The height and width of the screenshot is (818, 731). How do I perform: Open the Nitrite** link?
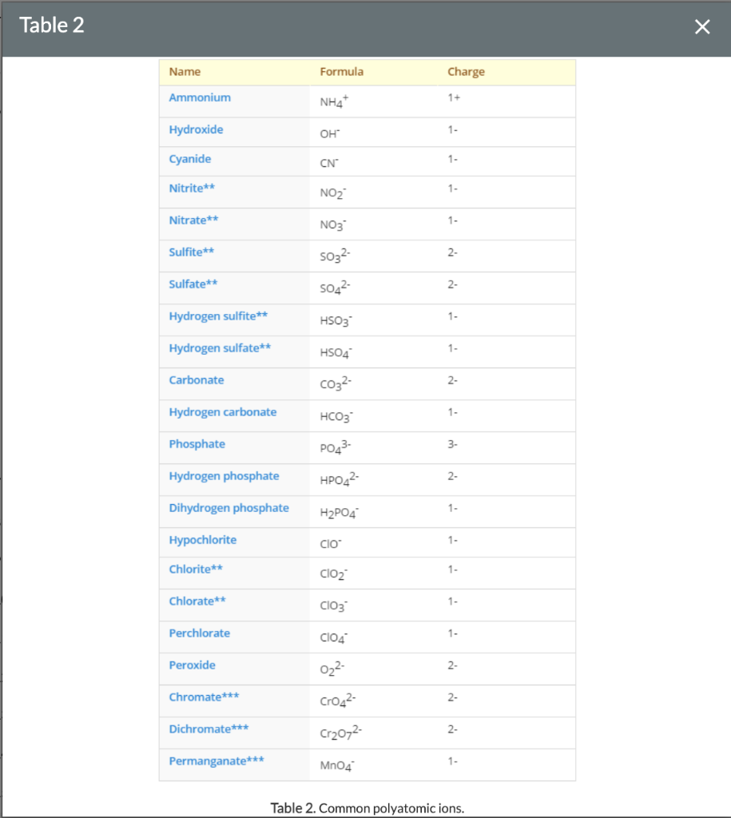(192, 189)
